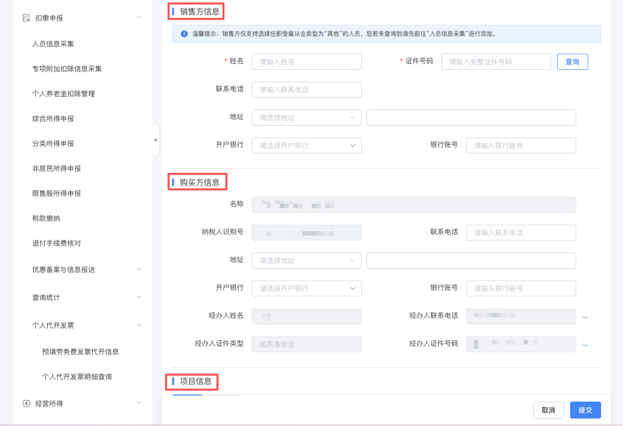Open the seller 地址 region dropdown
Viewport: 623px width, 426px height.
point(306,118)
